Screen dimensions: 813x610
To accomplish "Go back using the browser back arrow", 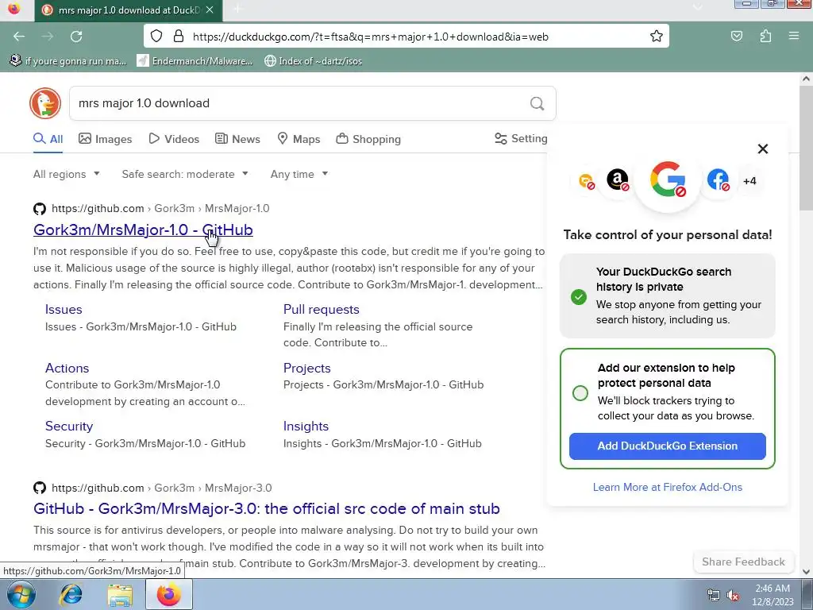I will click(x=19, y=37).
